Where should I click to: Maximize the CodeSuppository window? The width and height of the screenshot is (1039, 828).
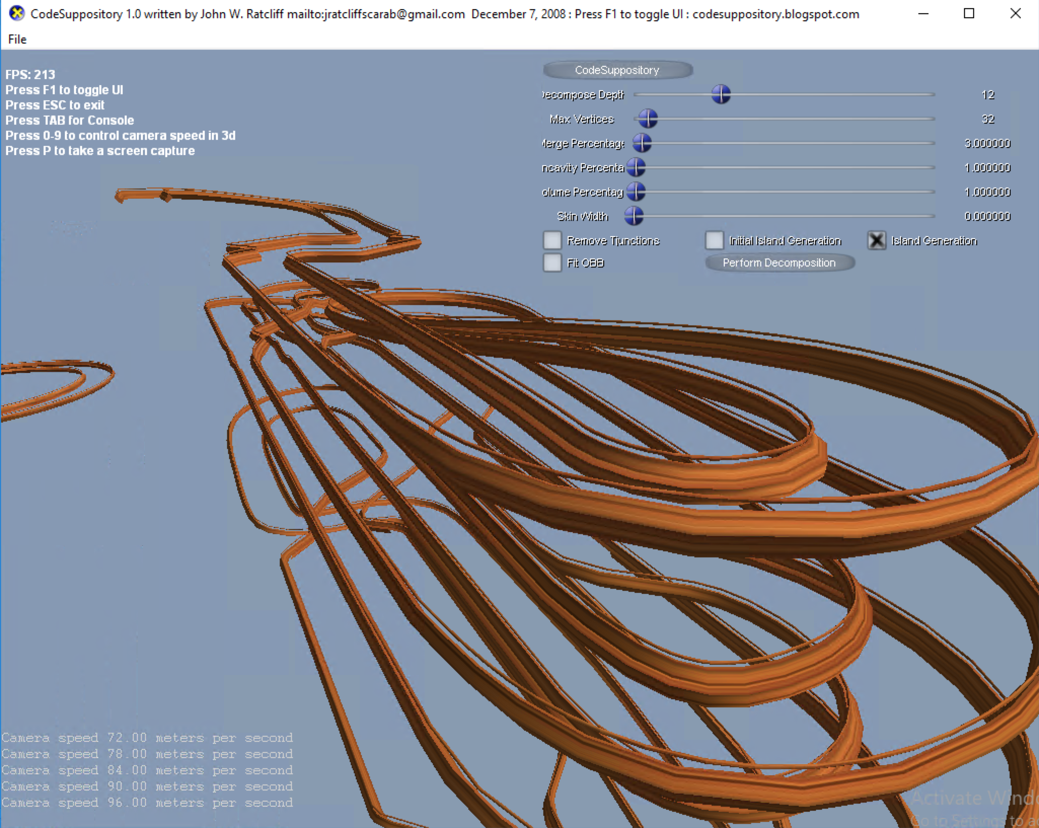tap(969, 14)
